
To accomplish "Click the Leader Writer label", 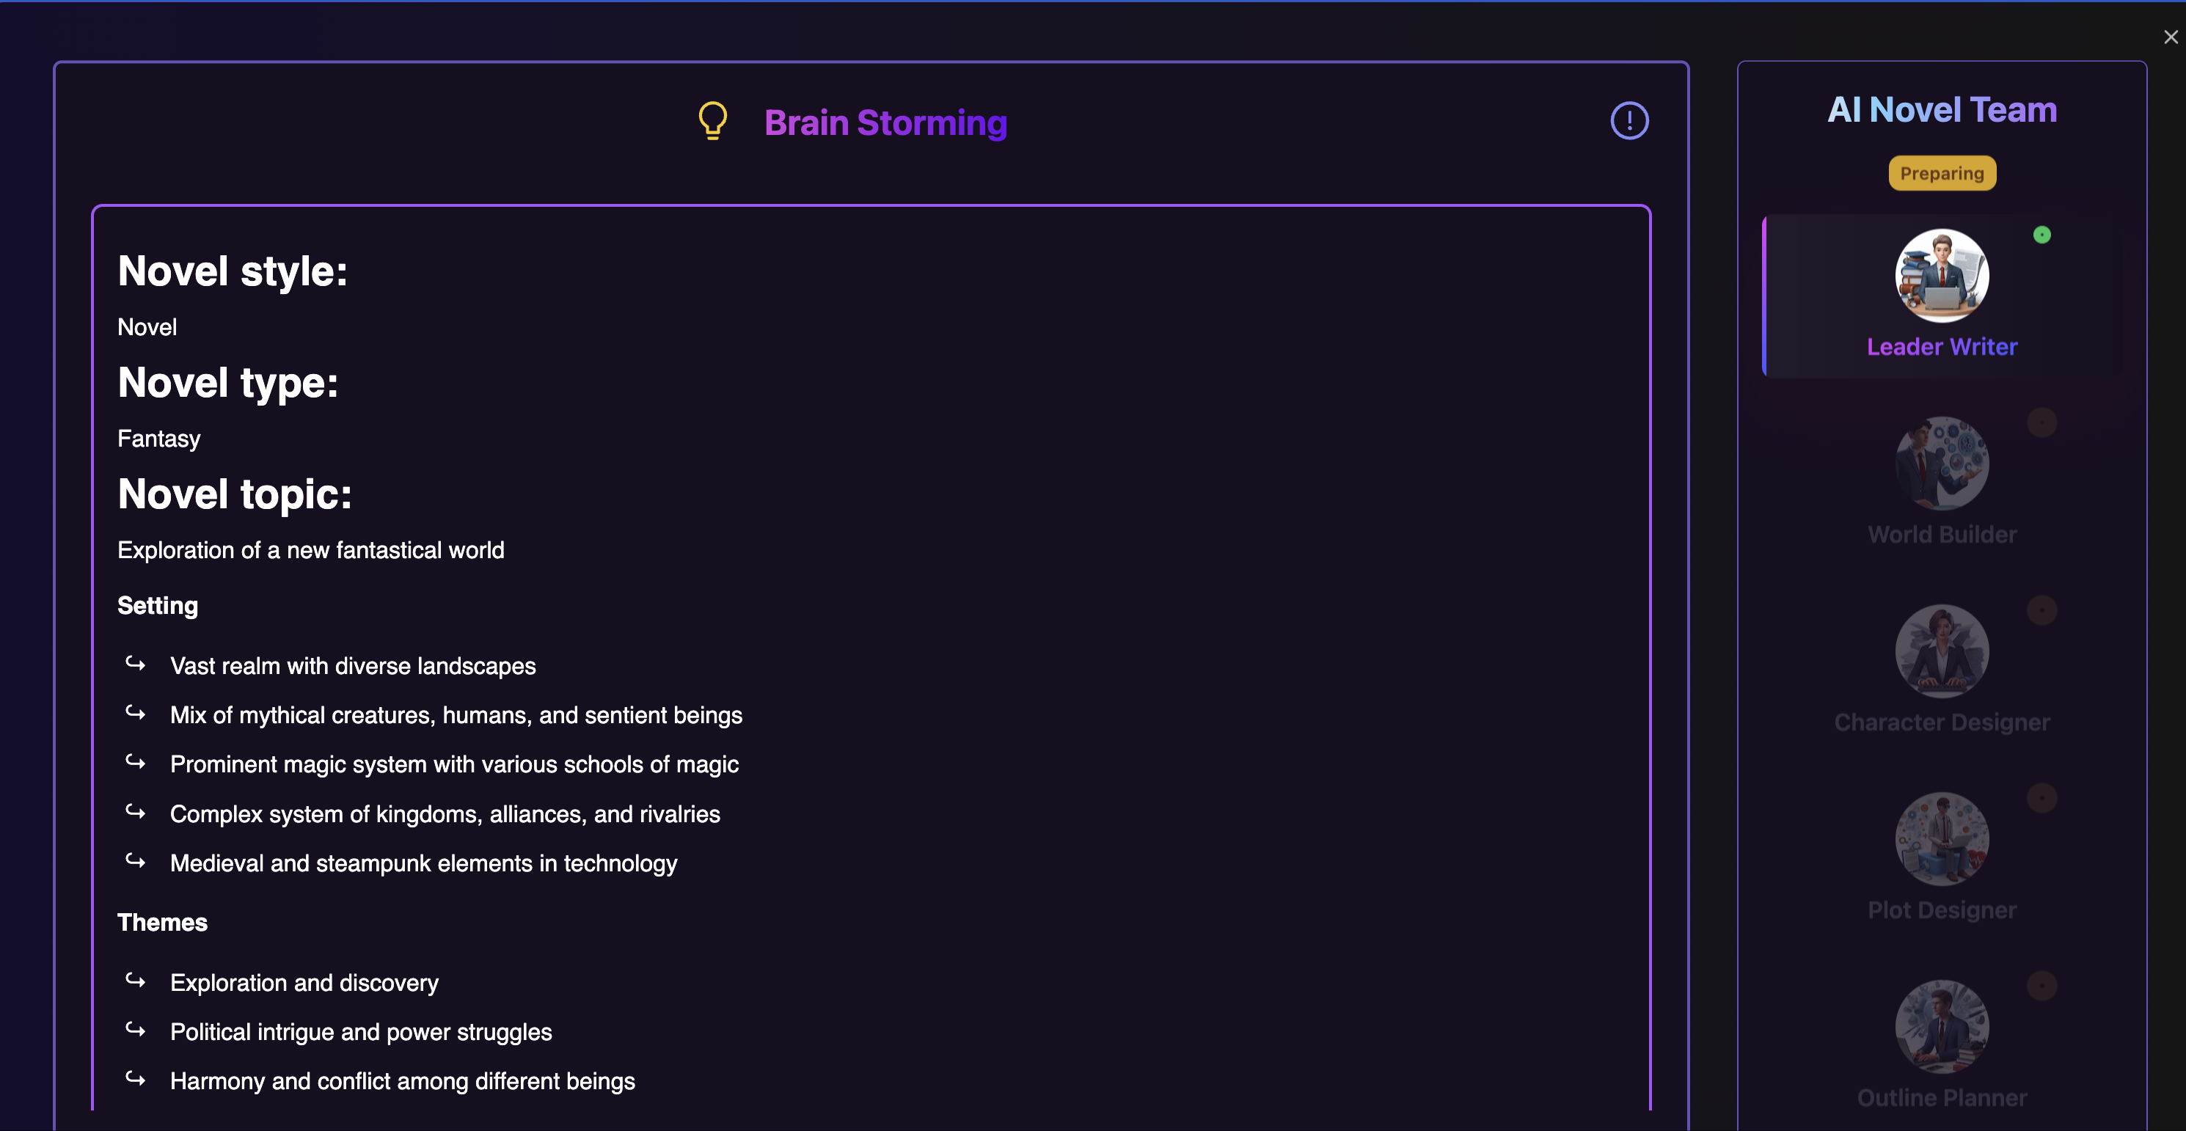I will [1942, 347].
